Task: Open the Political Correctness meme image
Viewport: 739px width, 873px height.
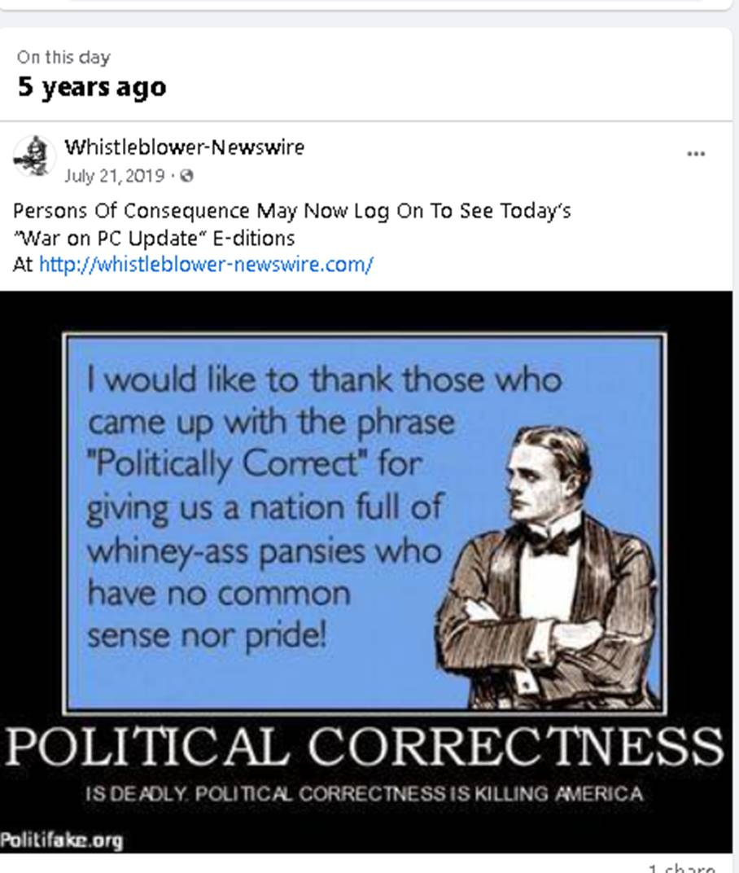Action: [366, 570]
